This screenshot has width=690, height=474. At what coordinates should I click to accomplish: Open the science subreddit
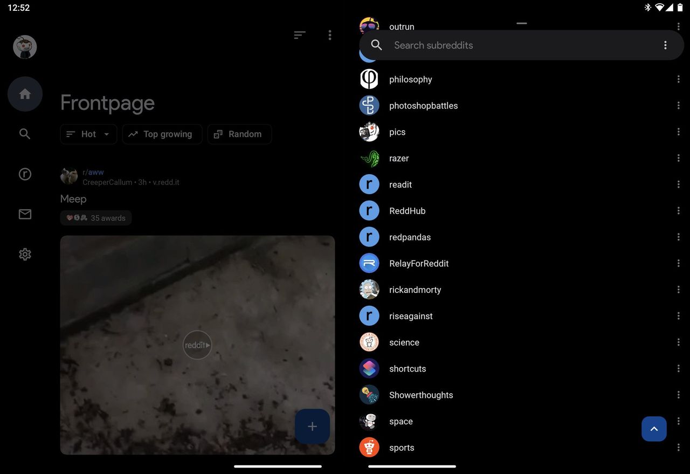point(404,342)
